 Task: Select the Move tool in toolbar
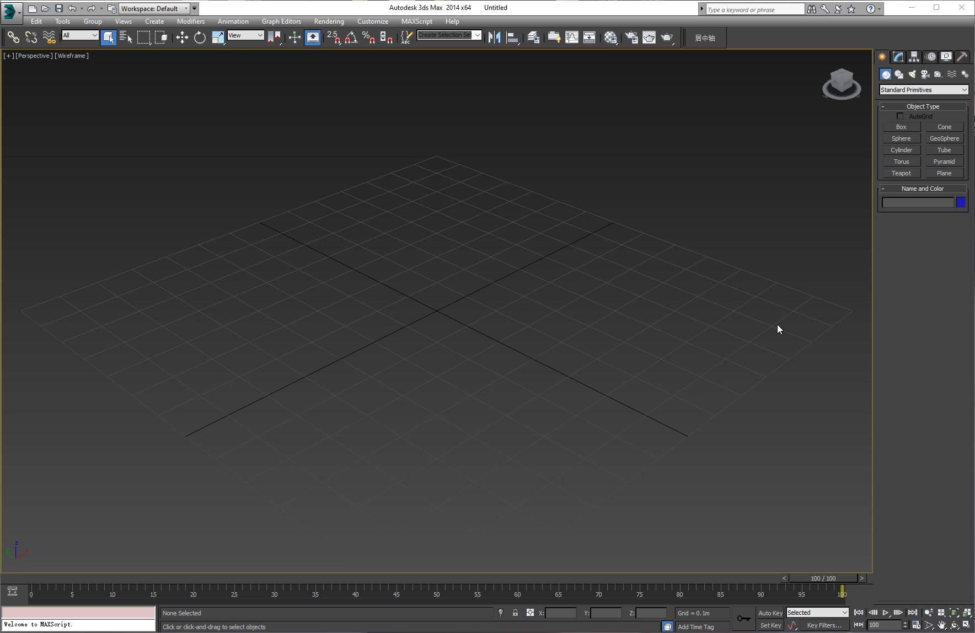coord(182,37)
